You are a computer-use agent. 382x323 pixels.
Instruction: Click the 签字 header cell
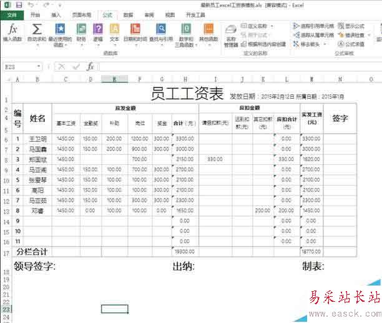point(340,119)
